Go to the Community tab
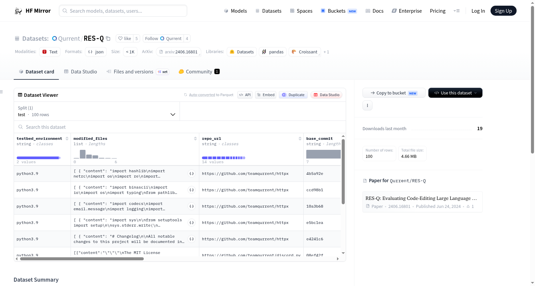The image size is (535, 286). (x=199, y=72)
